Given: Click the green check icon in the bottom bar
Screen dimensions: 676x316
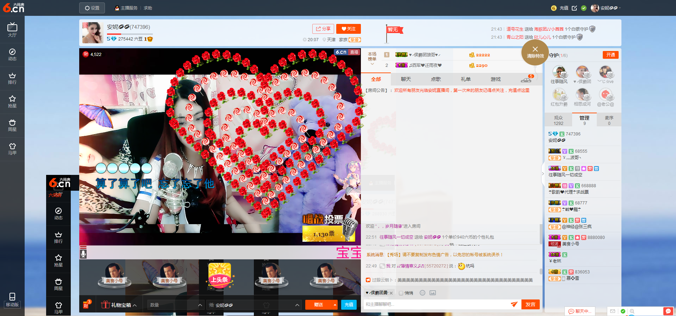Looking at the screenshot, I should (623, 311).
